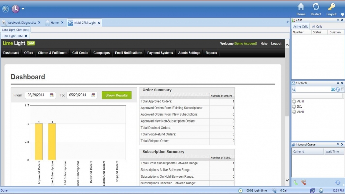Refresh the Contacts list

coord(338,89)
